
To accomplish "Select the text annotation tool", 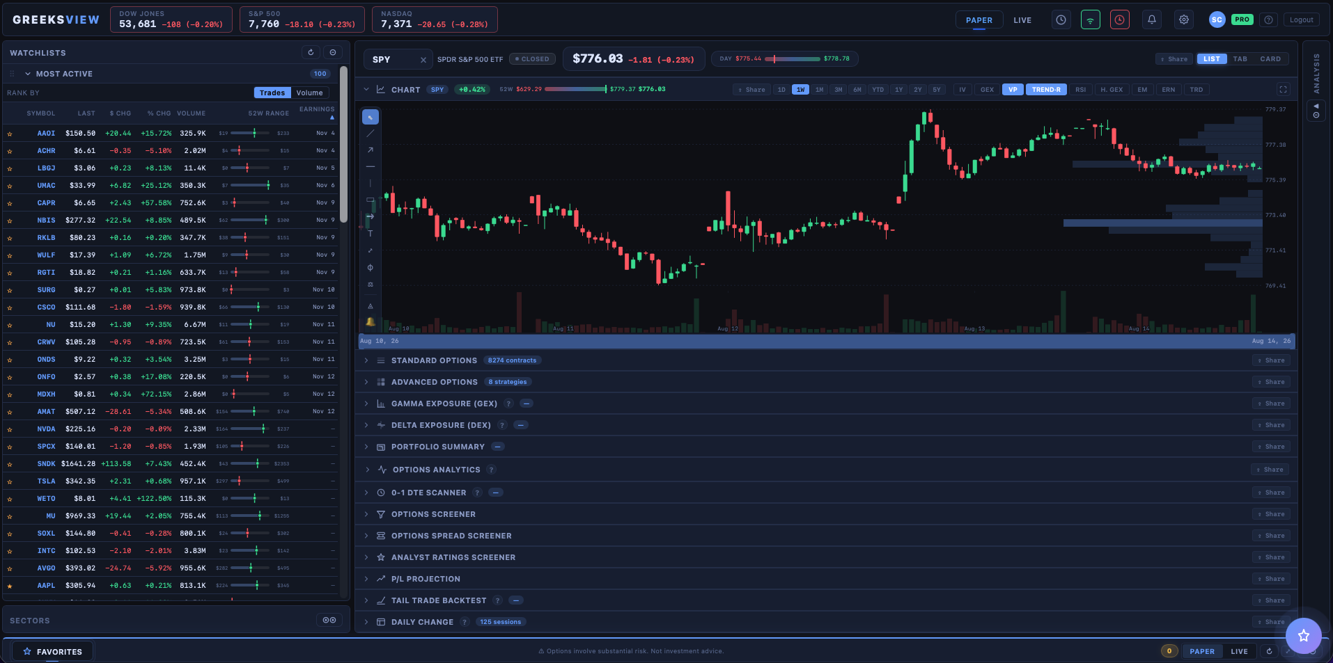I will [371, 234].
